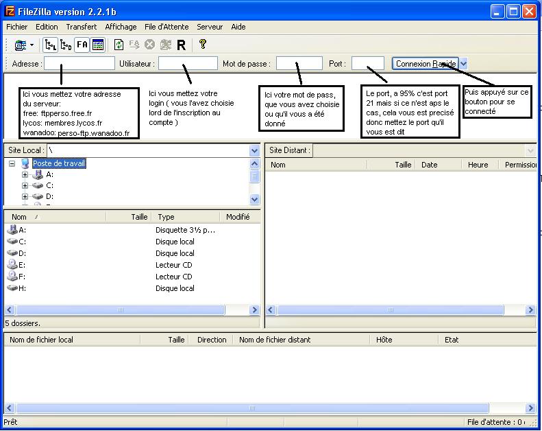Screen dimensions: 542x431
Task: Open the Edition menu
Action: click(x=47, y=27)
